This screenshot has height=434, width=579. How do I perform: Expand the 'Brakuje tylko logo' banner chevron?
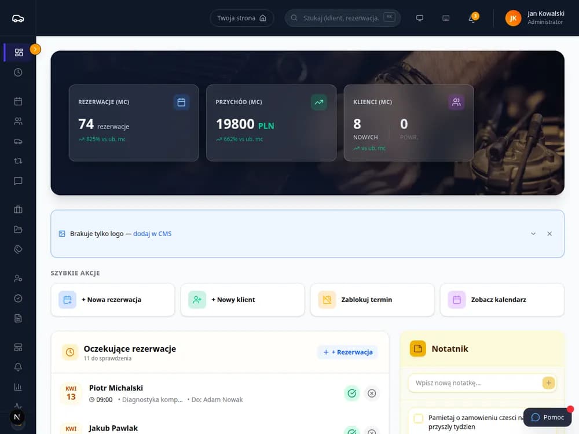click(x=533, y=234)
